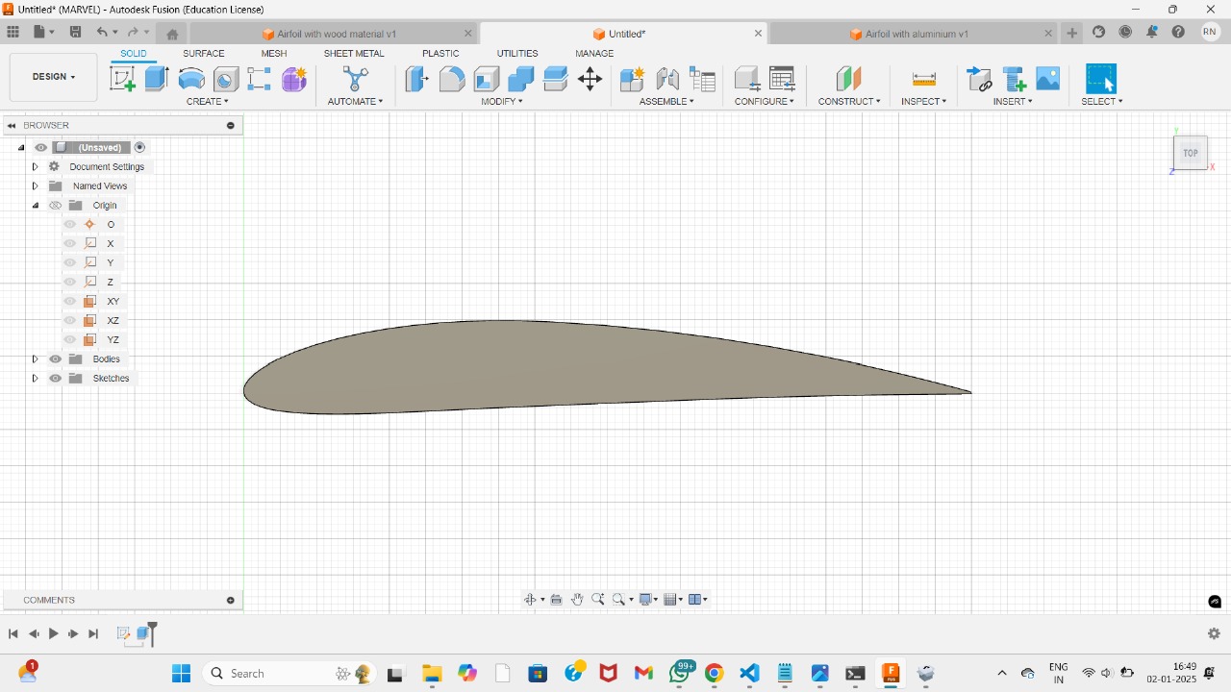Select the Insert Mesh tool
1231x692 pixels.
pyautogui.click(x=1014, y=79)
